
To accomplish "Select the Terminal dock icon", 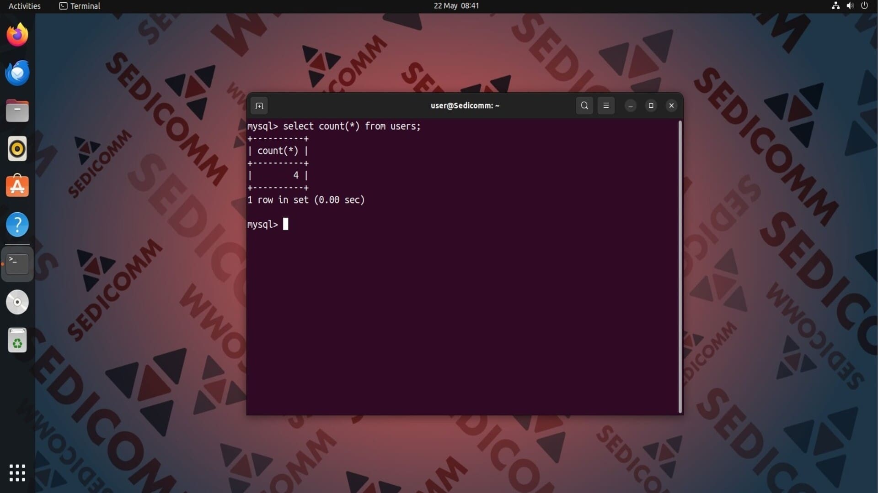I will (17, 263).
